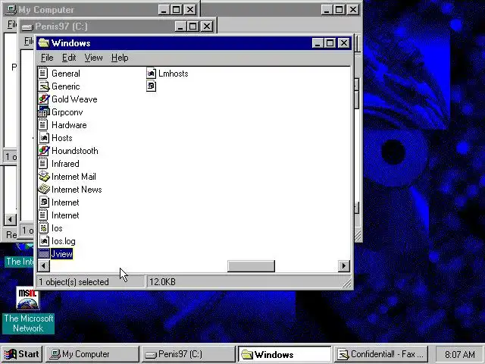Minimize the Windows folder window

click(x=318, y=42)
